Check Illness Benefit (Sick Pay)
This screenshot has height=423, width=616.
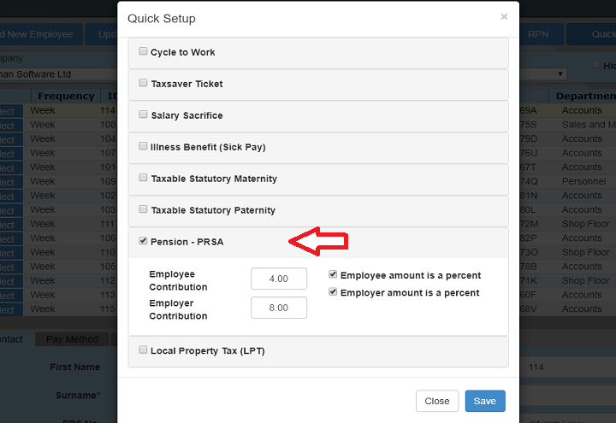click(x=143, y=146)
